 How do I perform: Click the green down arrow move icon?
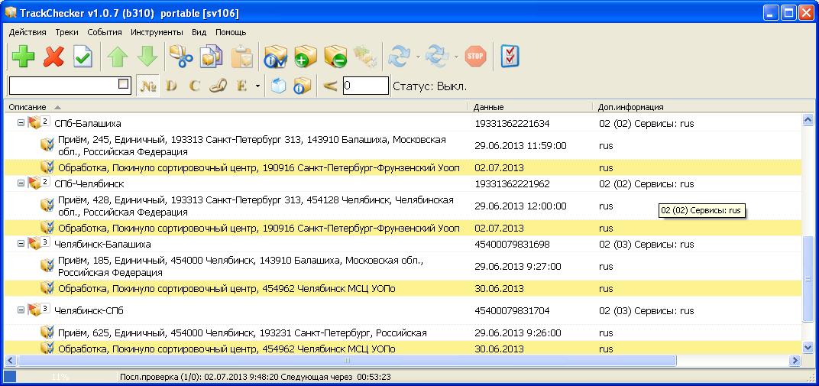tap(147, 57)
